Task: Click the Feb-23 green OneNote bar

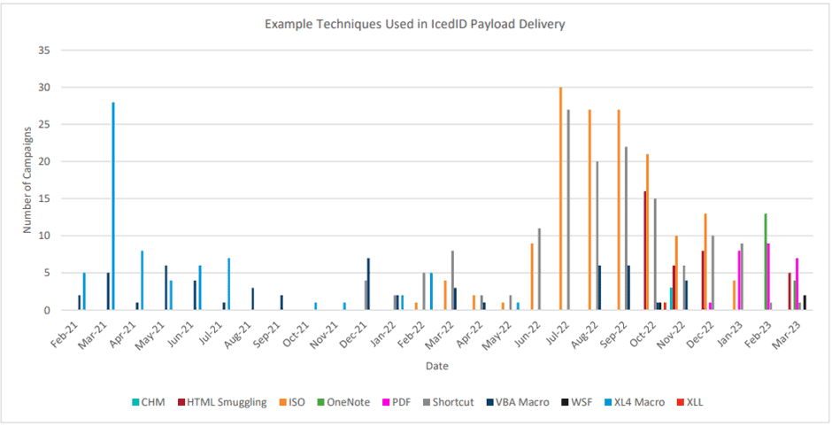Action: (765, 262)
